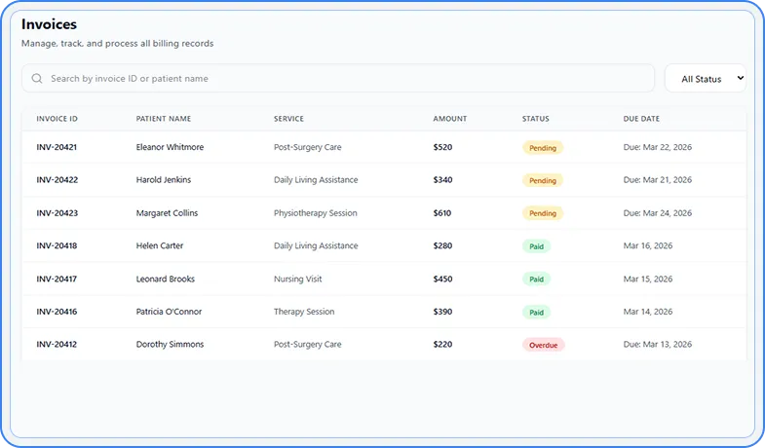
Task: Click the Pending badge for Eleanor Whitmore
Action: coord(543,148)
